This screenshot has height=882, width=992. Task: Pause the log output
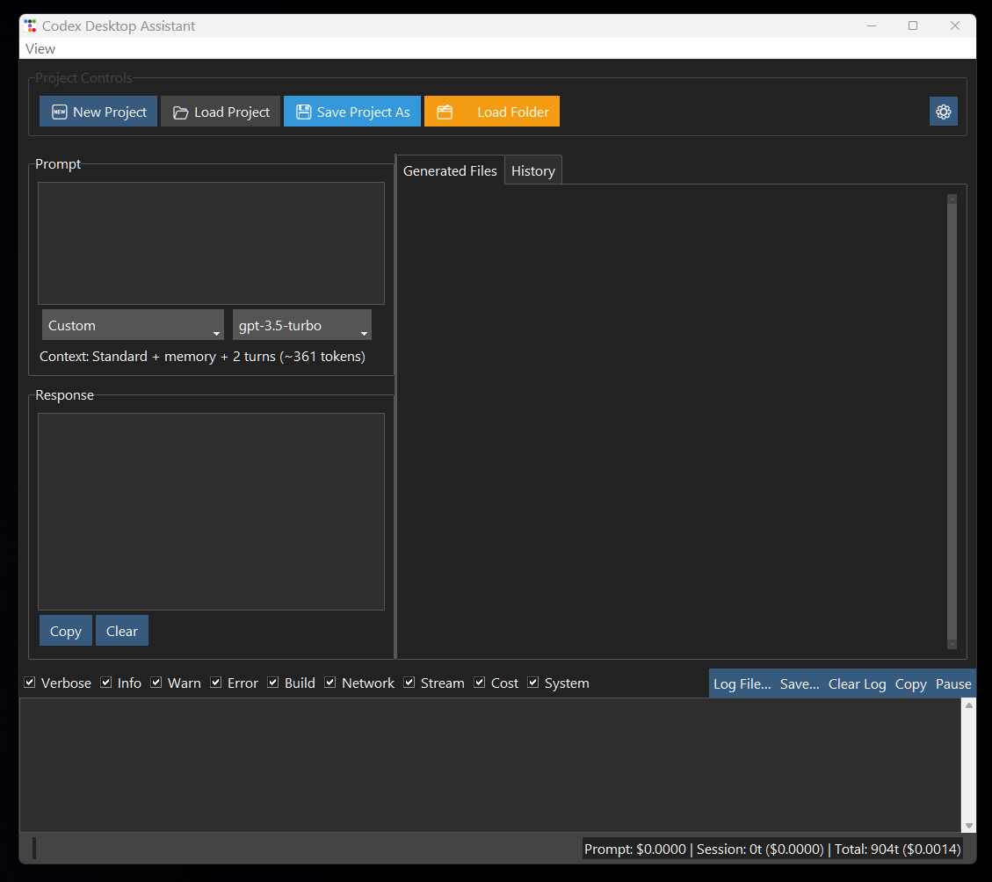[953, 683]
